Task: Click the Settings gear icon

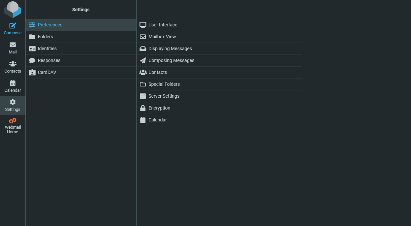Action: click(x=13, y=102)
